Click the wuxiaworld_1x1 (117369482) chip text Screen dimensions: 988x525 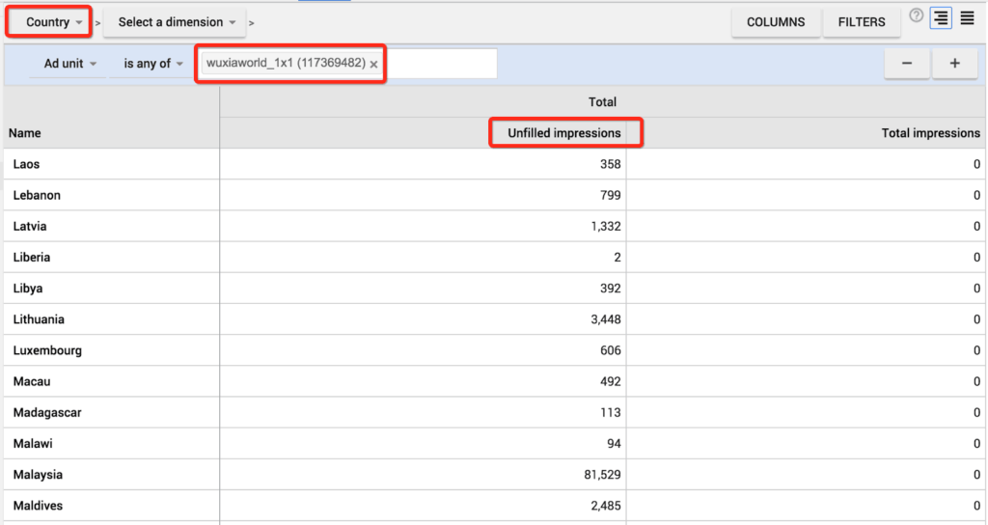(x=286, y=63)
